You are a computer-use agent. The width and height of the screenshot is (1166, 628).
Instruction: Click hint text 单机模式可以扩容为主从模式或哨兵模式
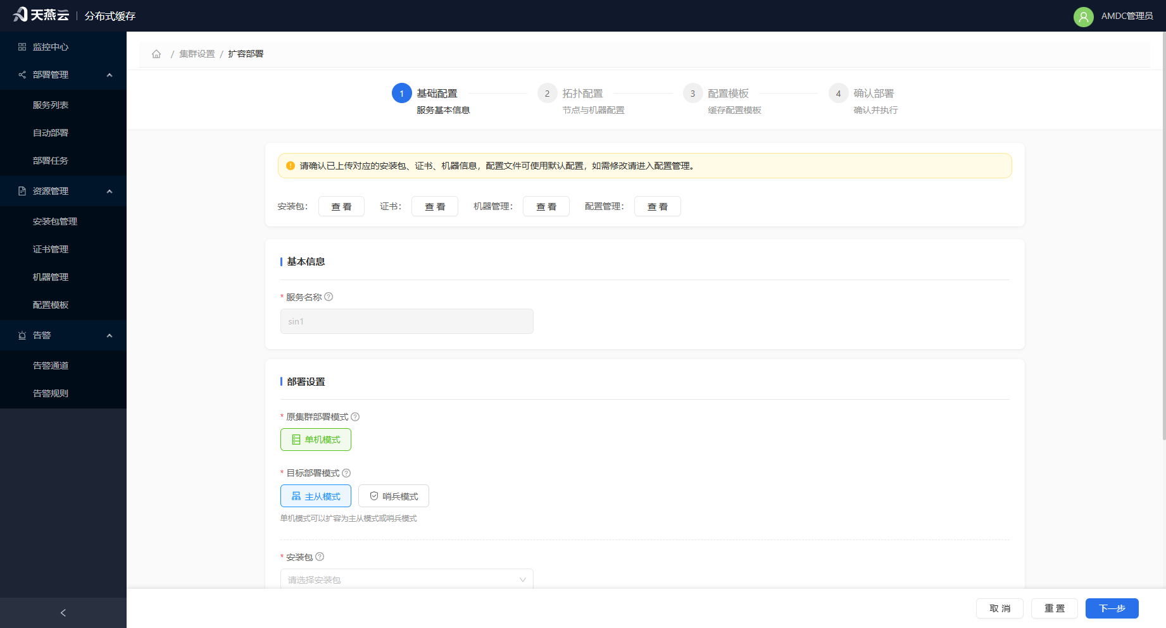pyautogui.click(x=349, y=519)
